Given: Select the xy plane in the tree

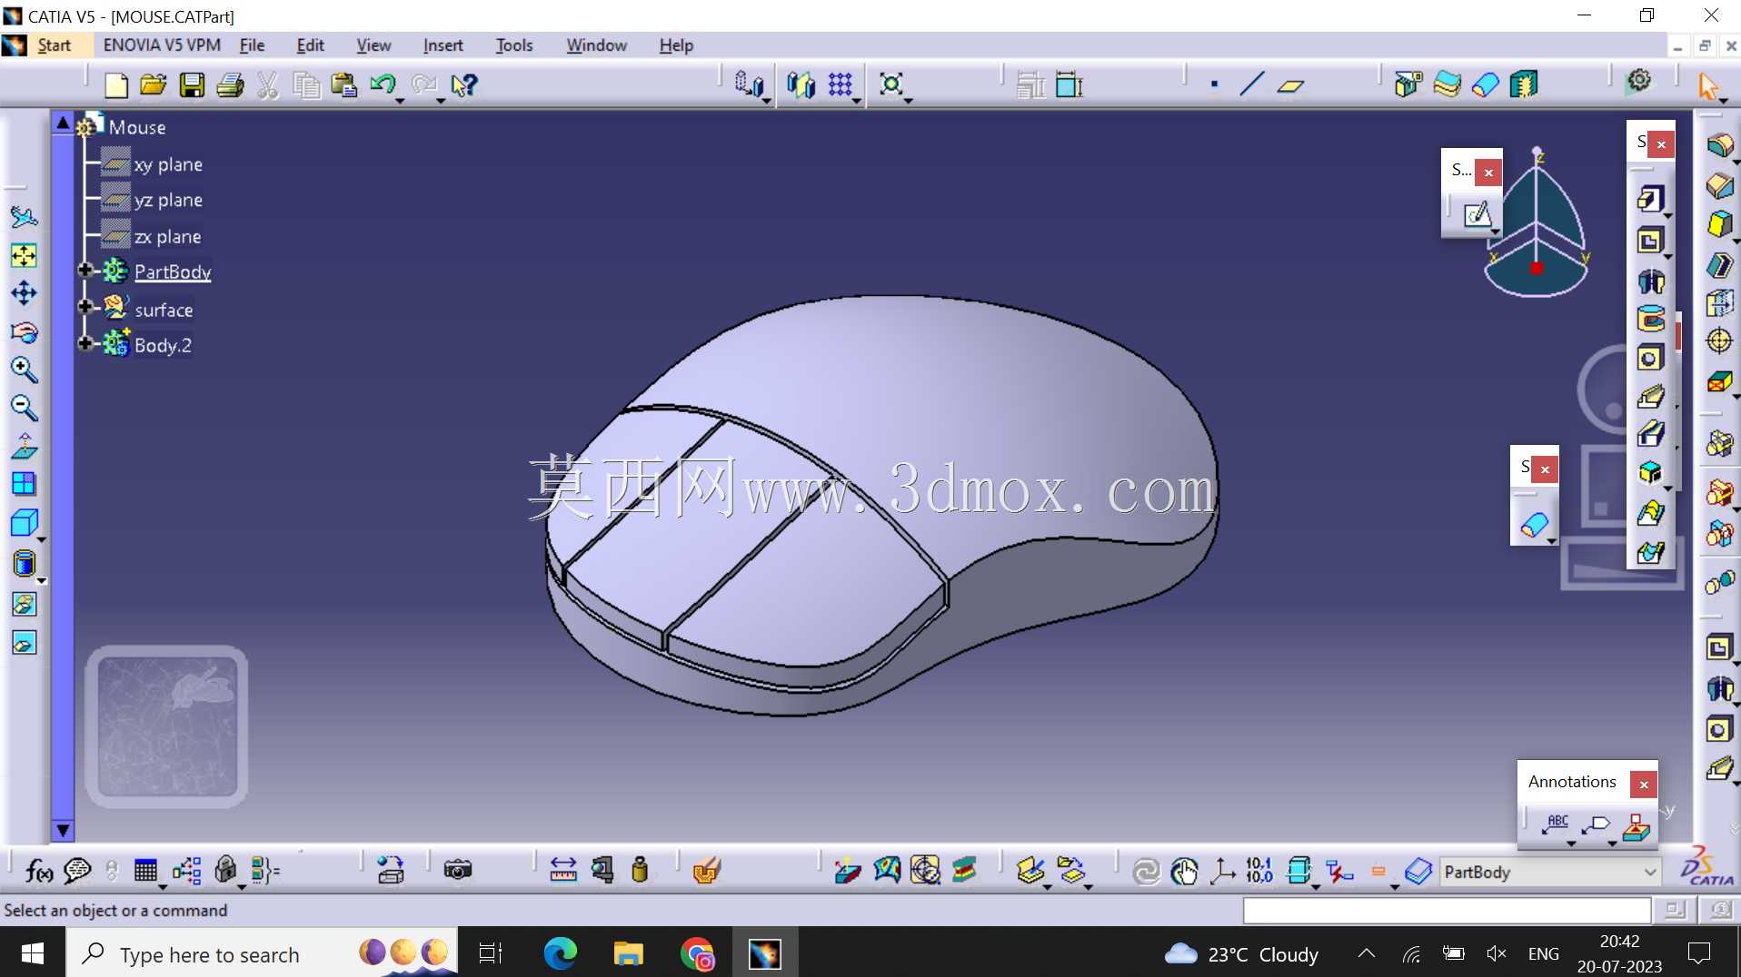Looking at the screenshot, I should coord(168,164).
